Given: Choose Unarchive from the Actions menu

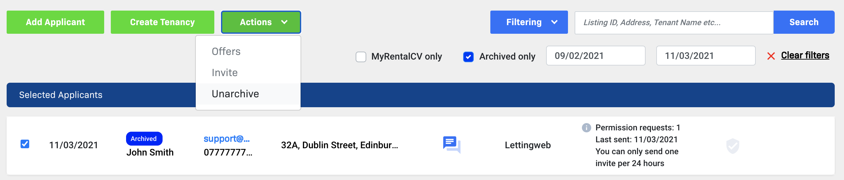Looking at the screenshot, I should (235, 94).
